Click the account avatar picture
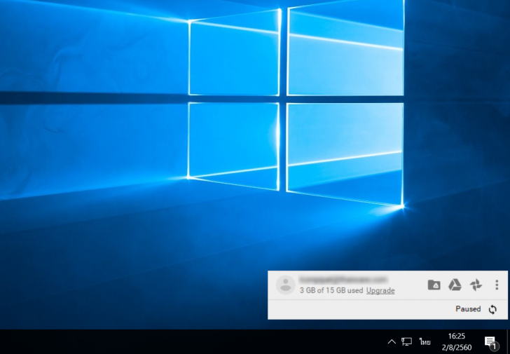Screen dimensions: 510x354 point(285,285)
